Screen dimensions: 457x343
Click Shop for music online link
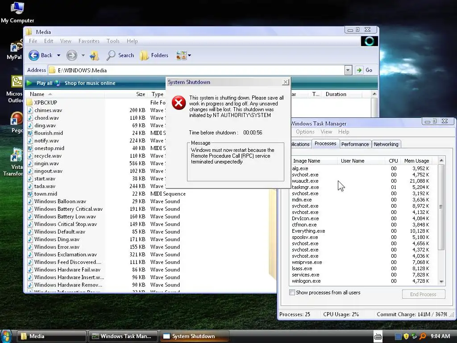point(90,83)
